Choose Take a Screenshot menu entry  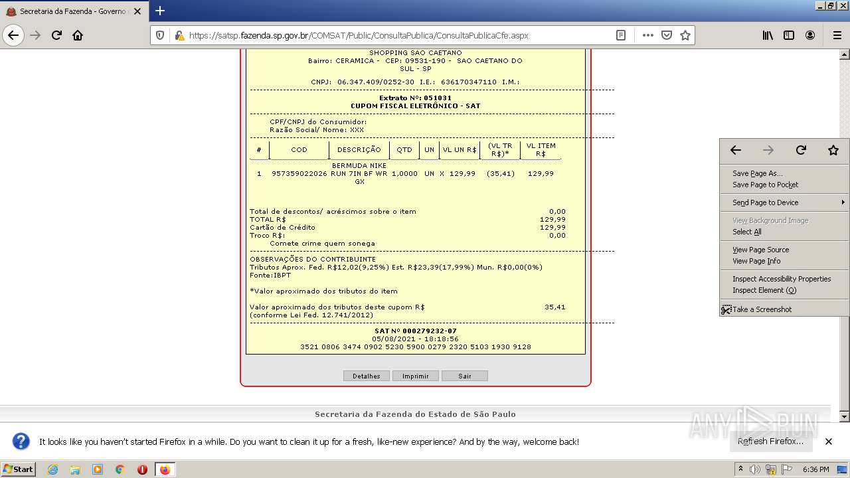(x=784, y=309)
